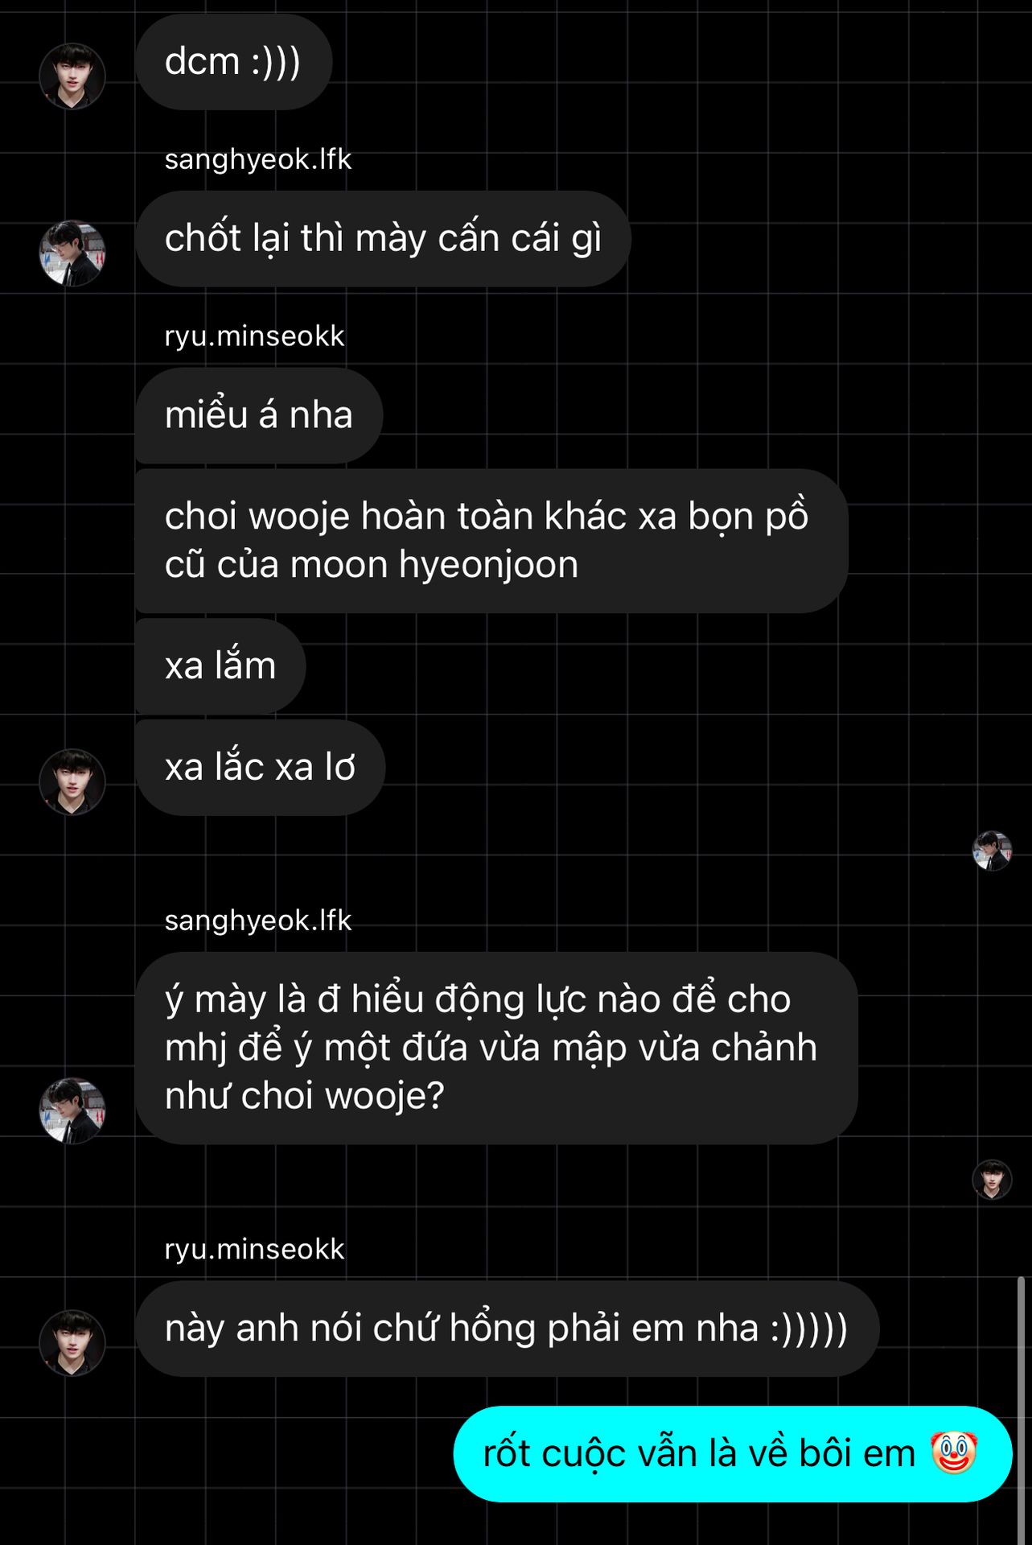Tap the 'xa lắc xa lơ' bubble
This screenshot has width=1032, height=1545.
[x=260, y=768]
